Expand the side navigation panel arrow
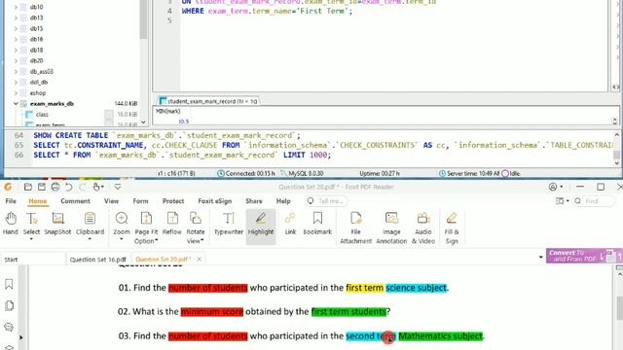The width and height of the screenshot is (623, 350). [x=20, y=337]
